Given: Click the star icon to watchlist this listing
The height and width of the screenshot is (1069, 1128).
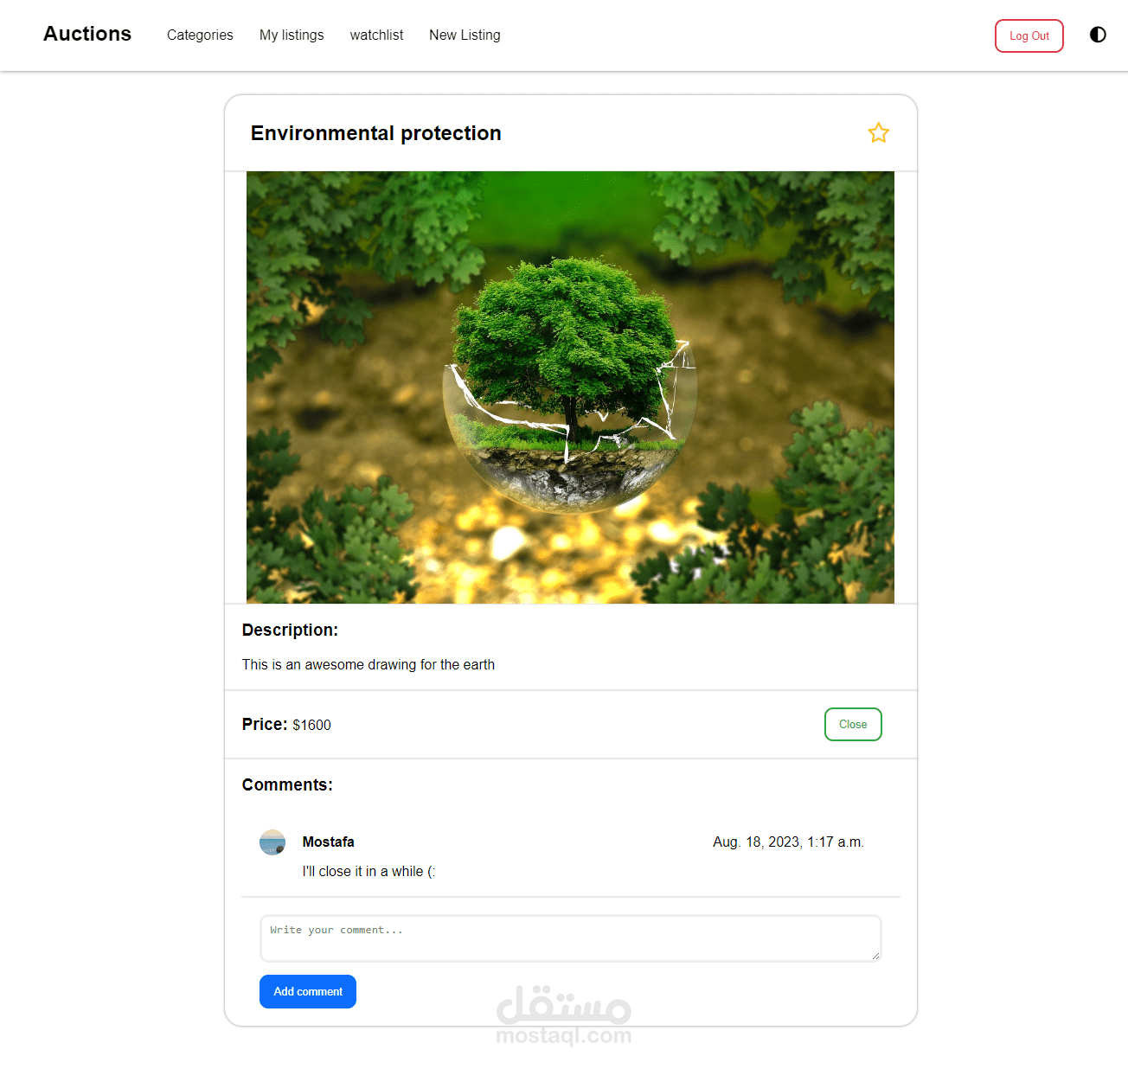Looking at the screenshot, I should click(878, 133).
